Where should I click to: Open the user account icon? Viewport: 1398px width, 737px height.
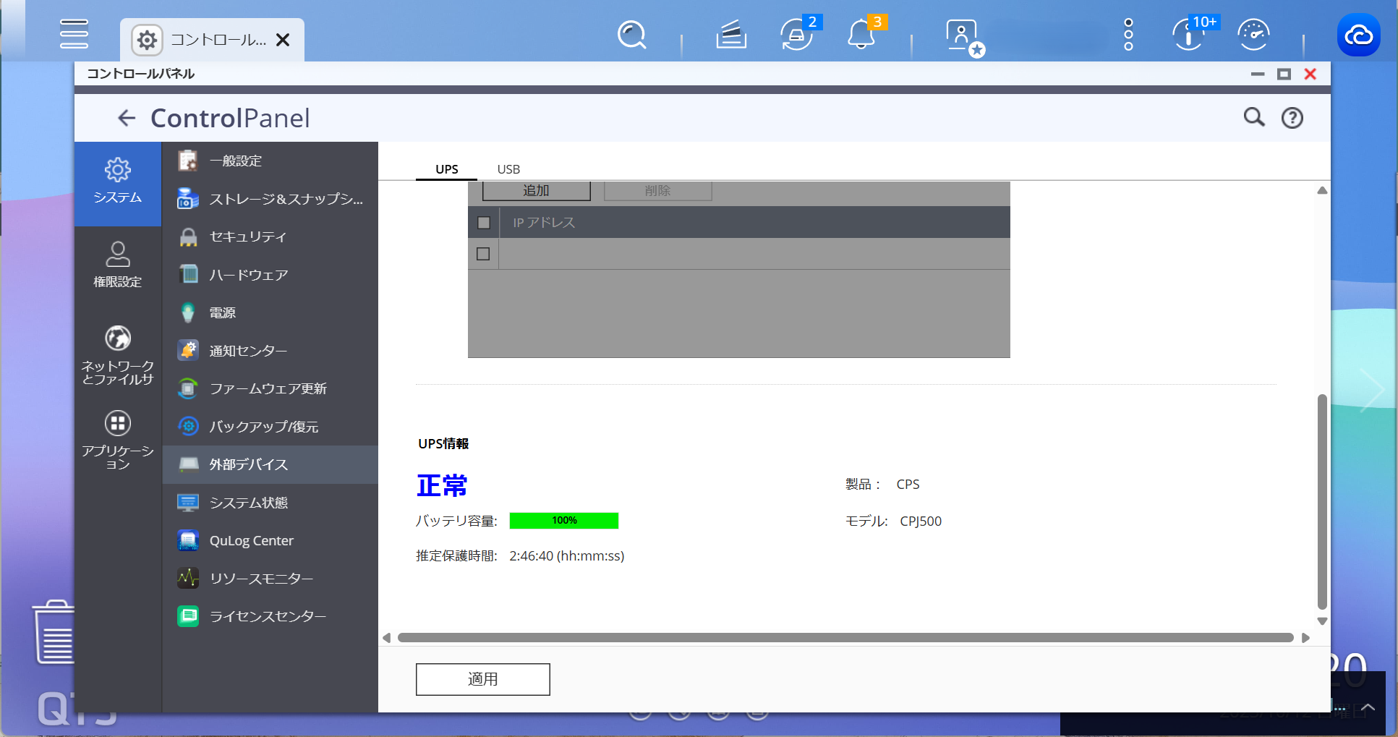961,35
